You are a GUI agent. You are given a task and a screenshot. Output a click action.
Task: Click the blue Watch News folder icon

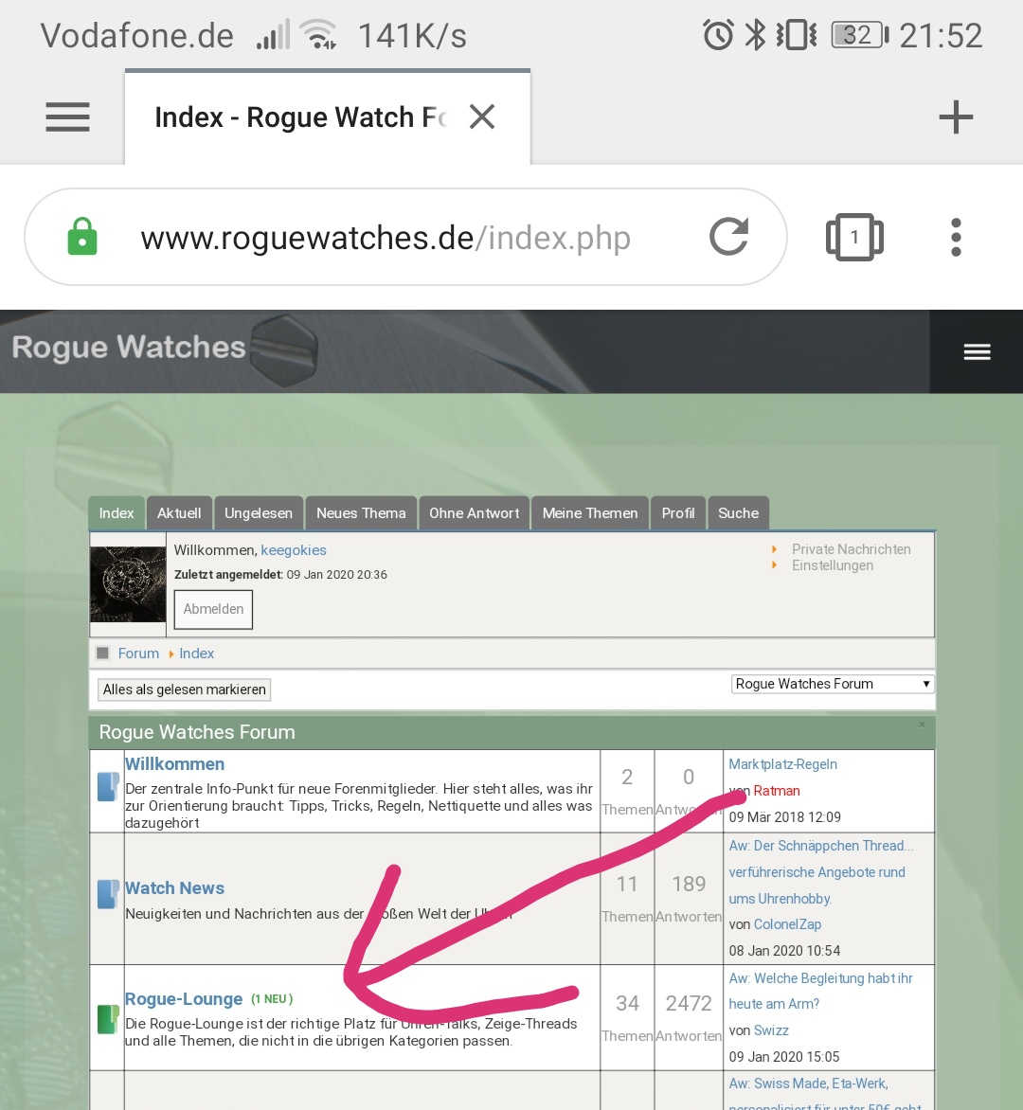click(x=108, y=894)
